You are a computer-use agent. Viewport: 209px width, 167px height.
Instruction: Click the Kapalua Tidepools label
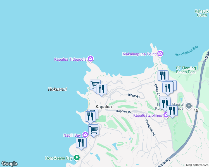click(70, 59)
